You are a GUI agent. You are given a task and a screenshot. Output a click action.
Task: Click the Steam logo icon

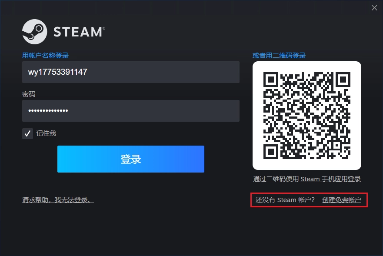pos(34,32)
